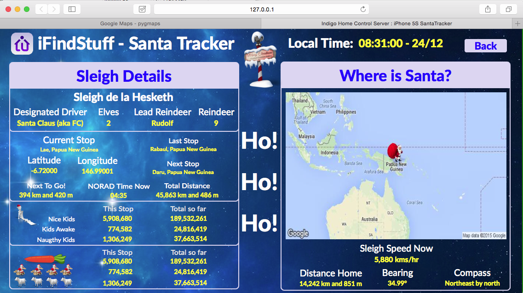Toggle the Safari sidebar button

pyautogui.click(x=72, y=9)
